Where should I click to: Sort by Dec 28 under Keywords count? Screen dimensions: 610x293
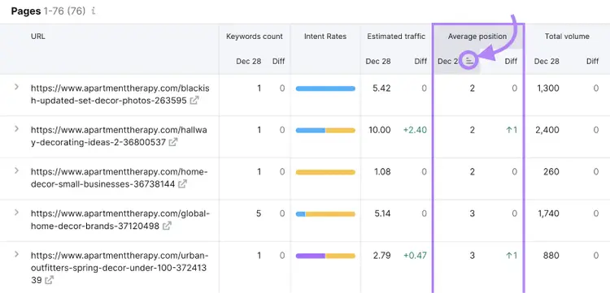tap(249, 62)
